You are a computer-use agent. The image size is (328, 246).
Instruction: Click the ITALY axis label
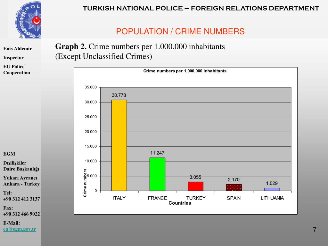click(119, 198)
